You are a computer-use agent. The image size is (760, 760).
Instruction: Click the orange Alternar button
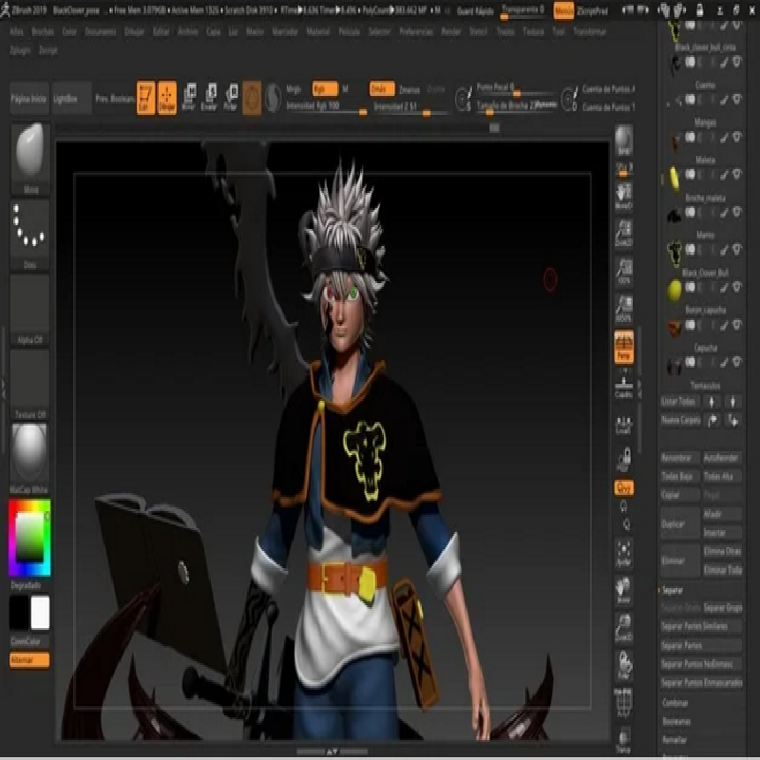(x=29, y=660)
